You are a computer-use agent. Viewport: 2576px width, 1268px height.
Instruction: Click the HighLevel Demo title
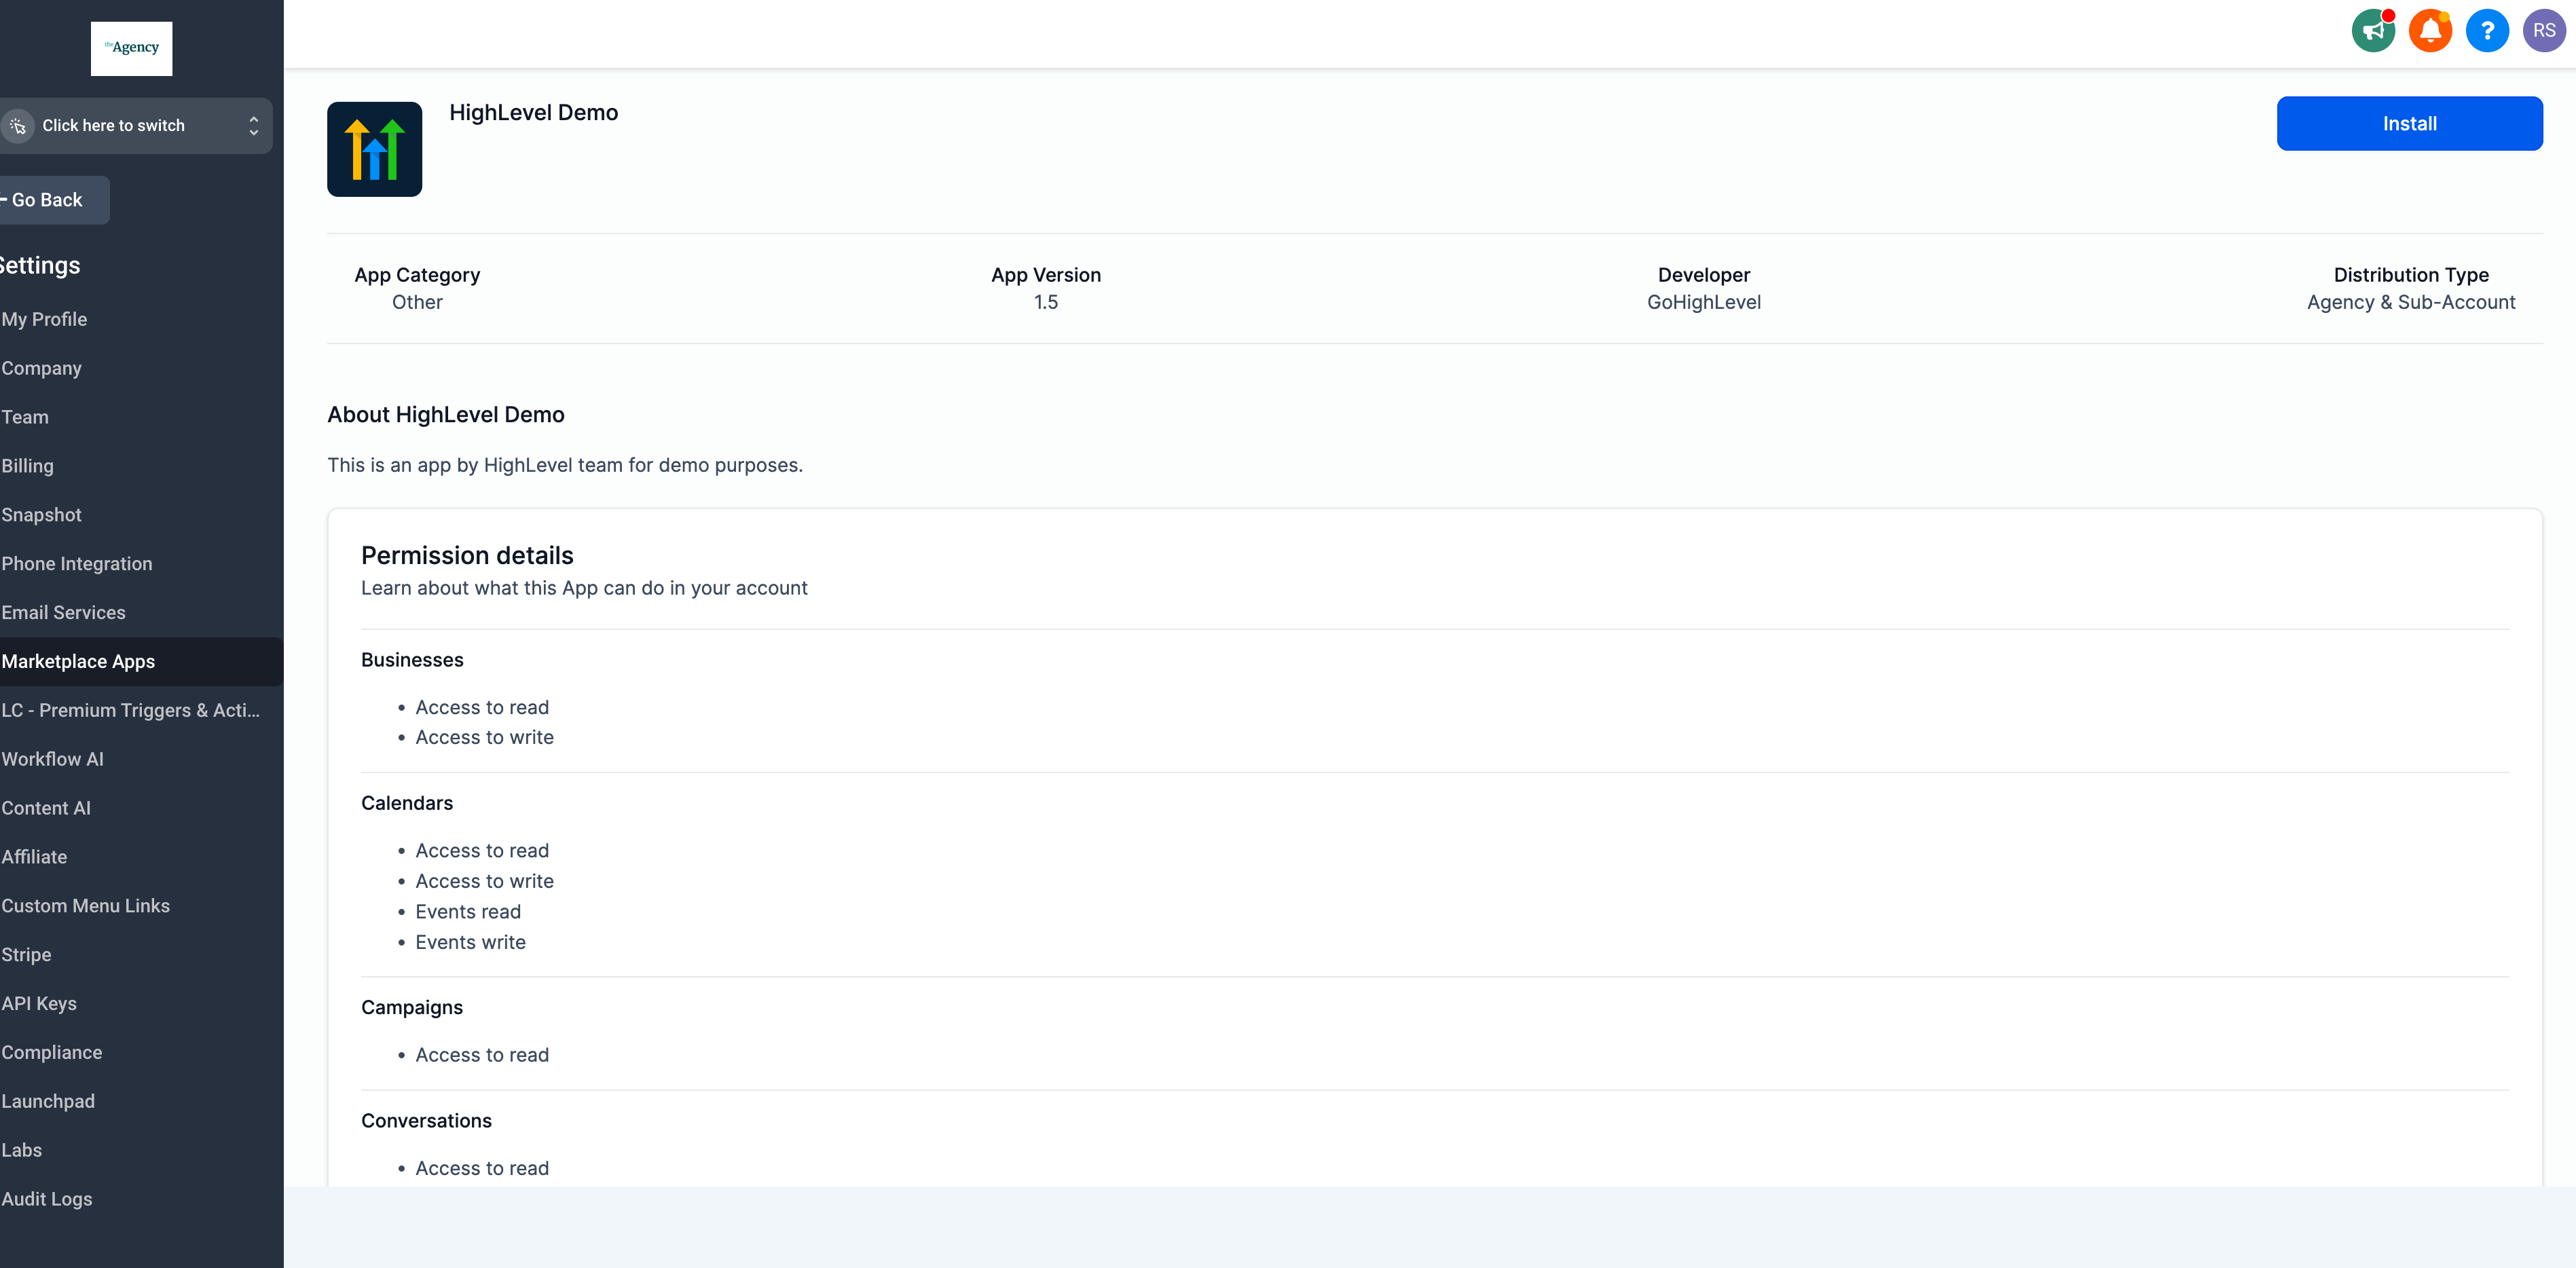[x=533, y=113]
